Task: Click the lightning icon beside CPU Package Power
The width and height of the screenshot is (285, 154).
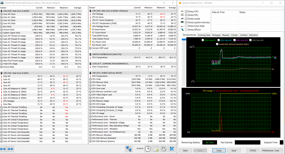Action: click(x=90, y=27)
